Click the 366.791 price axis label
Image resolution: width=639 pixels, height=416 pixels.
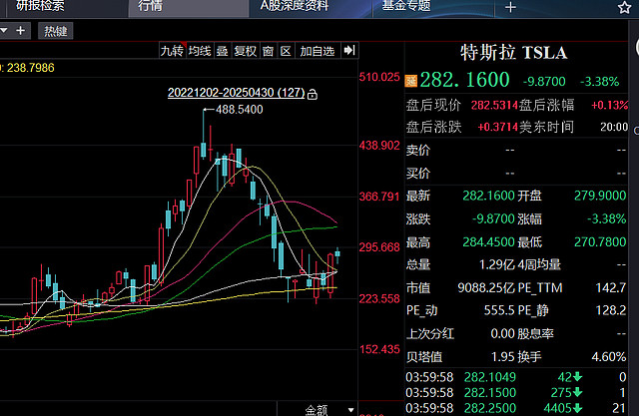379,197
